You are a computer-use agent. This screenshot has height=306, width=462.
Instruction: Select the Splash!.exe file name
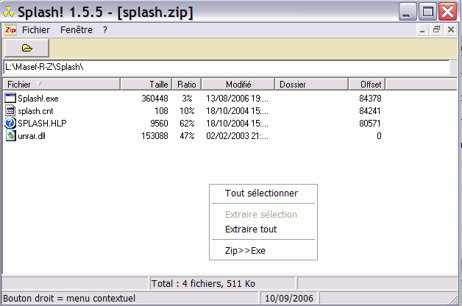coord(38,99)
